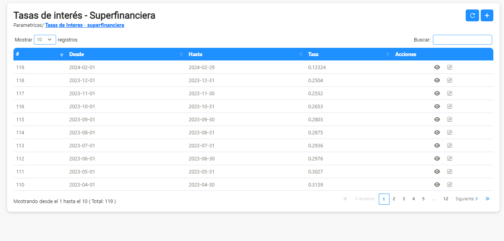Click the Tasa value 0.3139
Image resolution: width=504 pixels, height=241 pixels.
tap(316, 185)
